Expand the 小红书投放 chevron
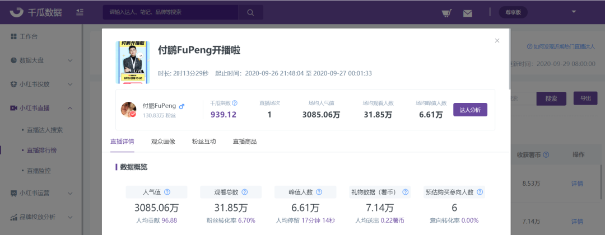The width and height of the screenshot is (605, 235). pyautogui.click(x=70, y=84)
